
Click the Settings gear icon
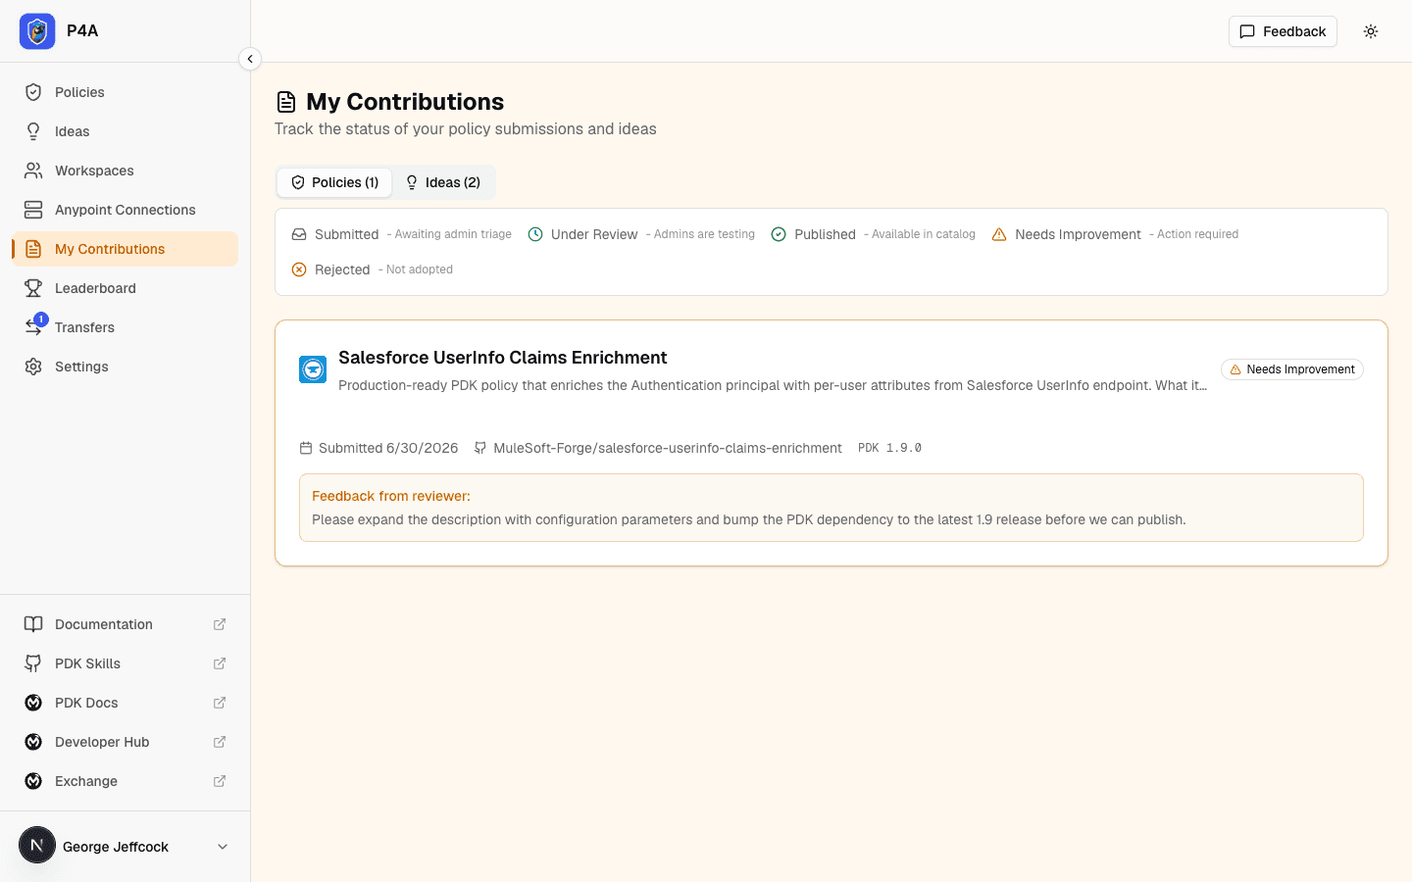click(x=33, y=367)
